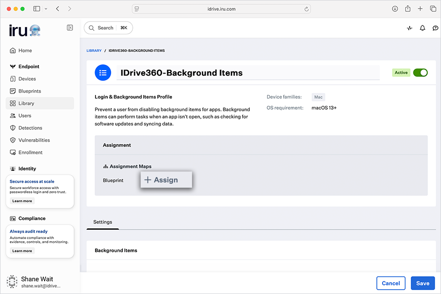Screen dimensions: 441x294
Task: Collapse the sidebar with panel icon
Action: [70, 27]
